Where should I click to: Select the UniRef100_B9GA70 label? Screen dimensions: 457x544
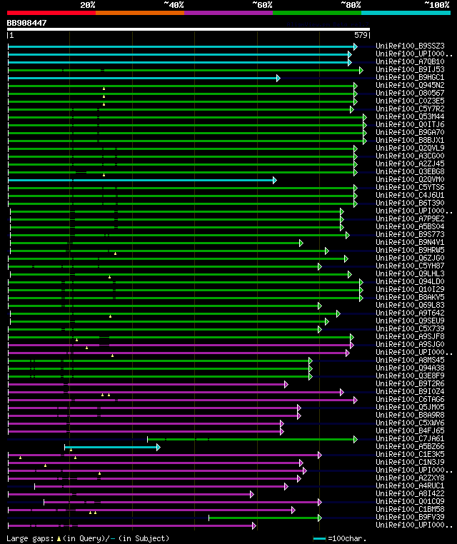(410, 132)
